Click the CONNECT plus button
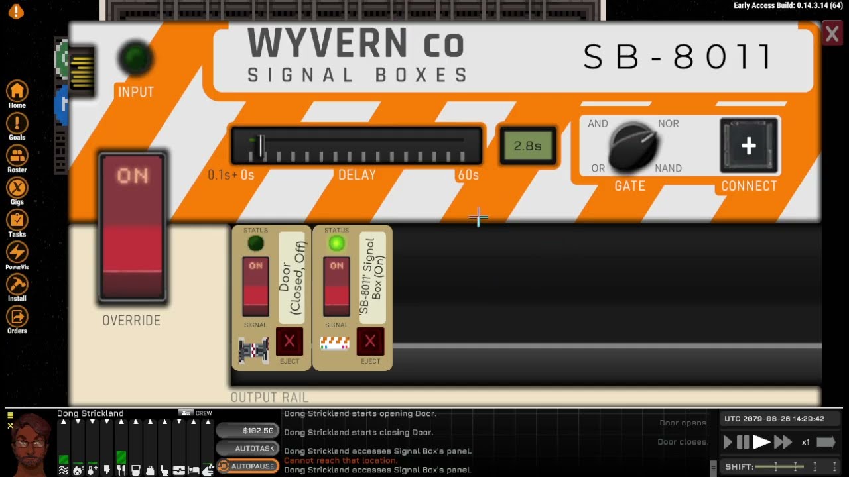The height and width of the screenshot is (477, 849). coord(749,146)
